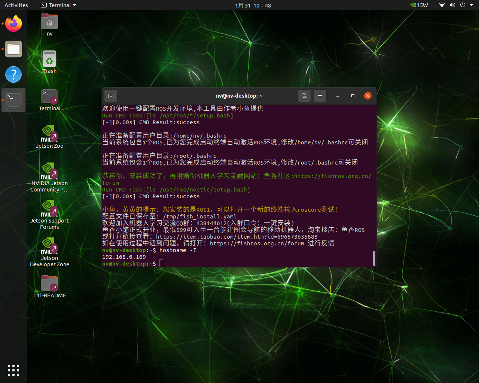Select the Terminal icon in the dock
The height and width of the screenshot is (383, 479).
click(x=13, y=100)
